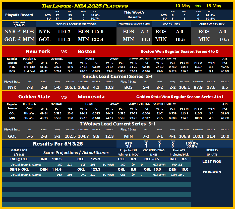The image size is (235, 209).
Task: Click the '16-May' end date
Action: tap(214, 6)
